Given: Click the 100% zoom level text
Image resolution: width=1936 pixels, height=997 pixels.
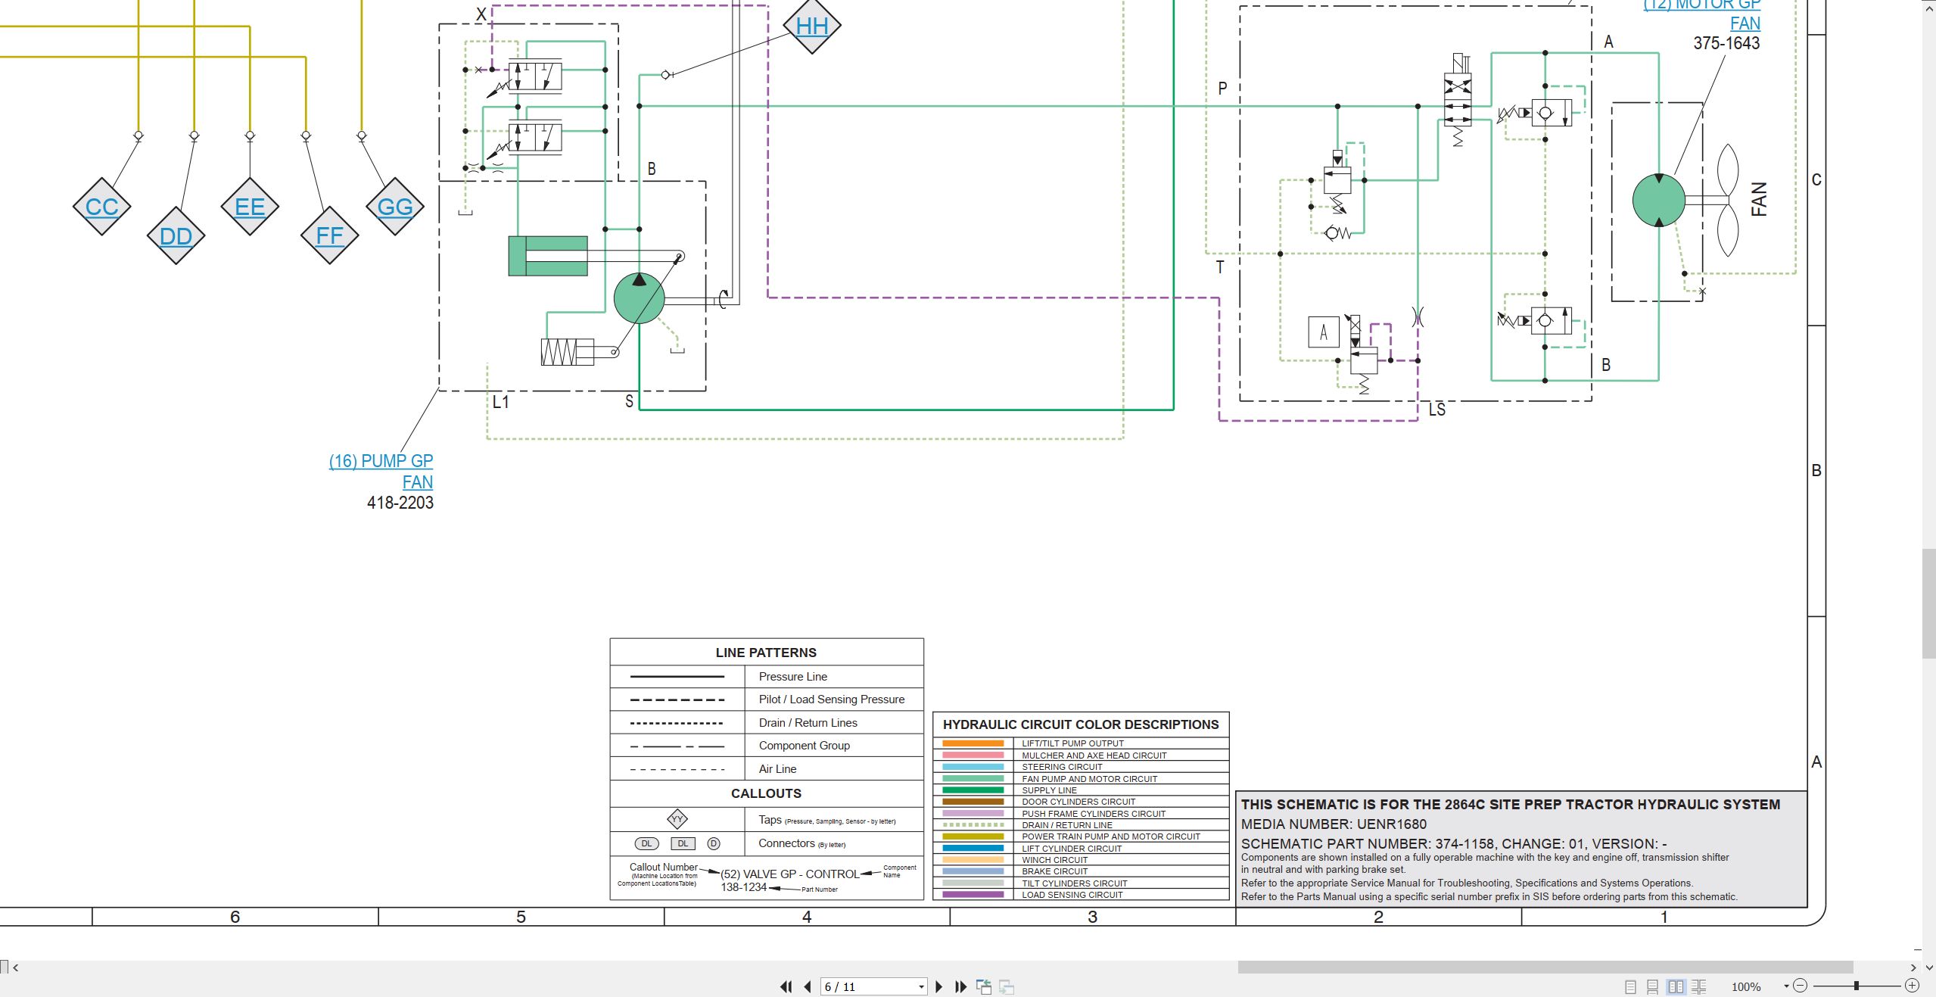Looking at the screenshot, I should tap(1746, 986).
